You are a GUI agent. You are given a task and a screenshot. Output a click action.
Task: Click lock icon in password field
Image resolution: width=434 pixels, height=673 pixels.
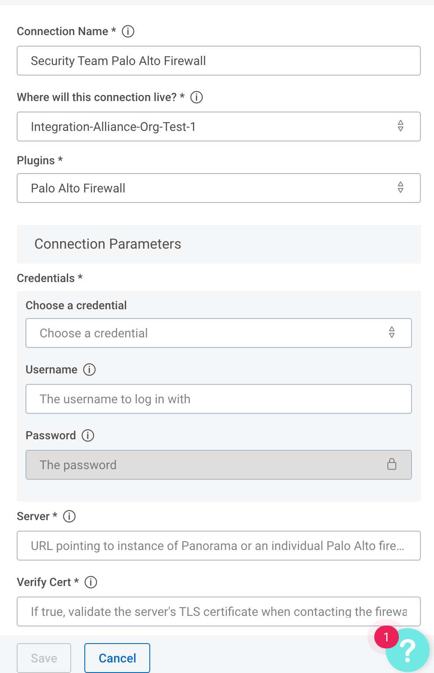pos(392,464)
